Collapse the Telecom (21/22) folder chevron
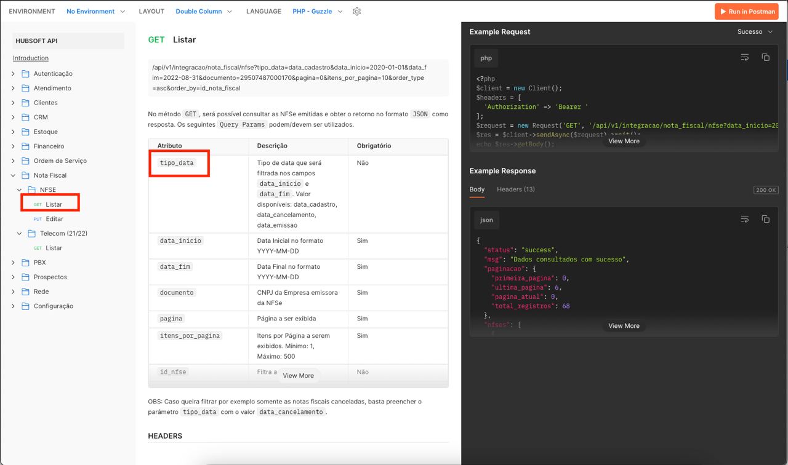 coord(19,234)
